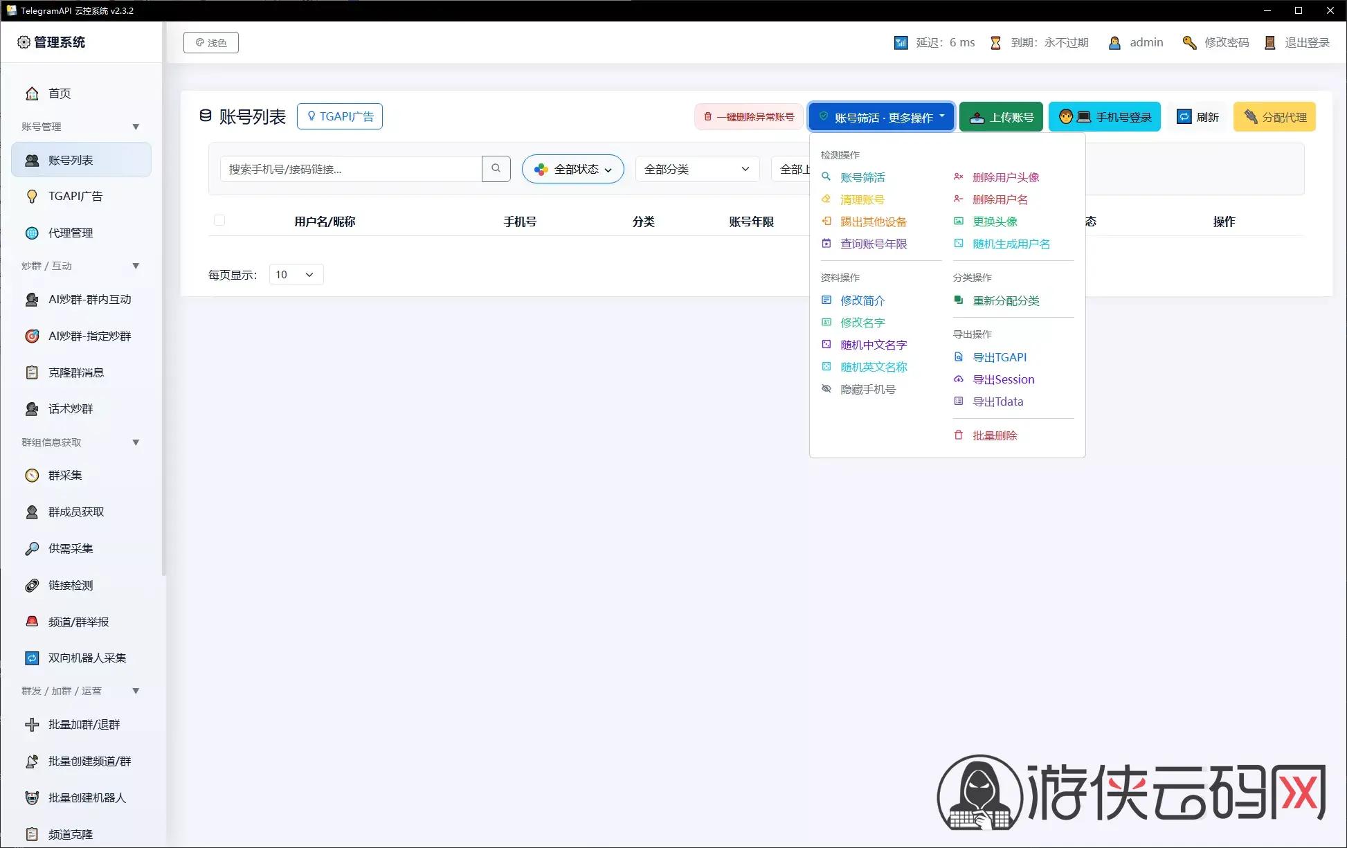The image size is (1347, 848).
Task: Tick the select-all checkbox in table header
Action: 219,221
